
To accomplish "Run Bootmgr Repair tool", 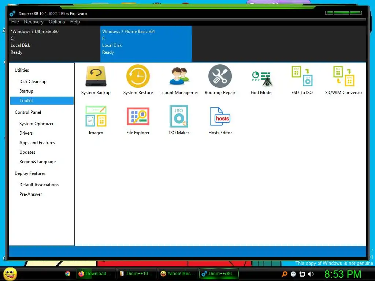I will (220, 80).
